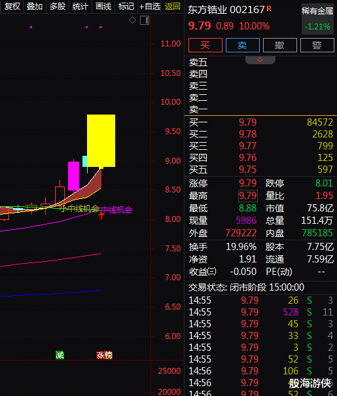Click the 撤 cancel order button
Viewport: 337px width, 396px height.
279,45
